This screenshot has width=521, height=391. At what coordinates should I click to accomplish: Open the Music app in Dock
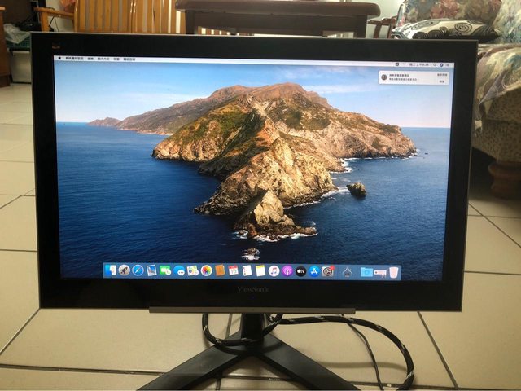click(x=274, y=270)
